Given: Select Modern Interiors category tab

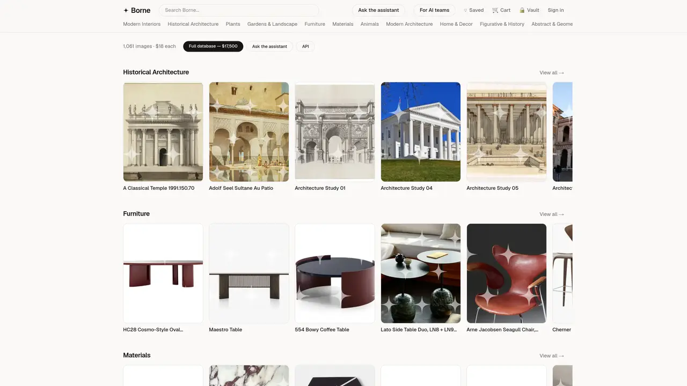Looking at the screenshot, I should click(x=142, y=24).
